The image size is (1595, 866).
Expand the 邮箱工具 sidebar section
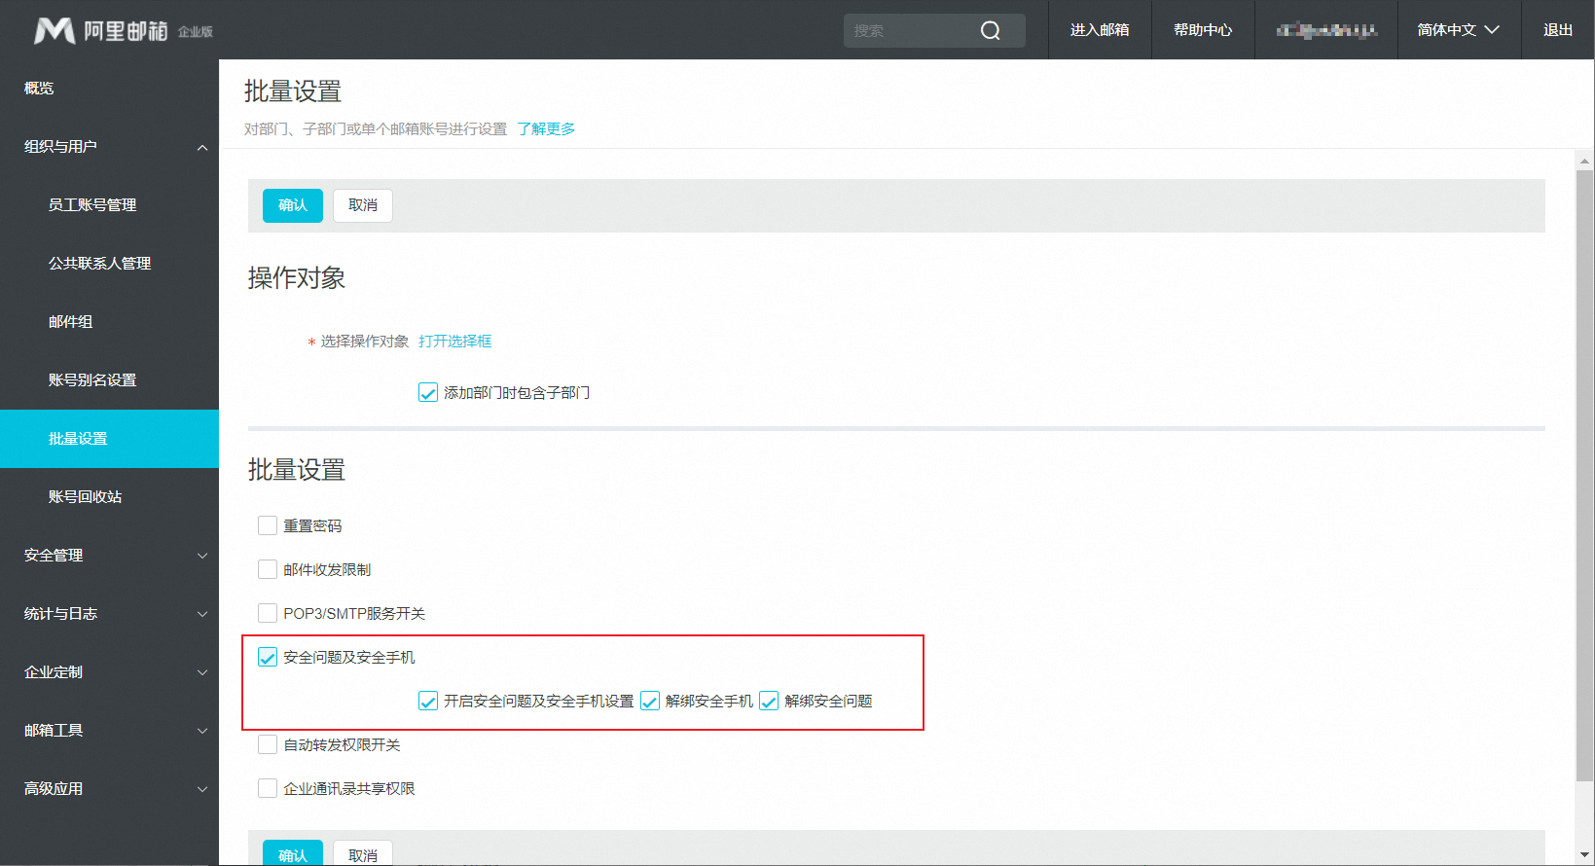[x=109, y=731]
